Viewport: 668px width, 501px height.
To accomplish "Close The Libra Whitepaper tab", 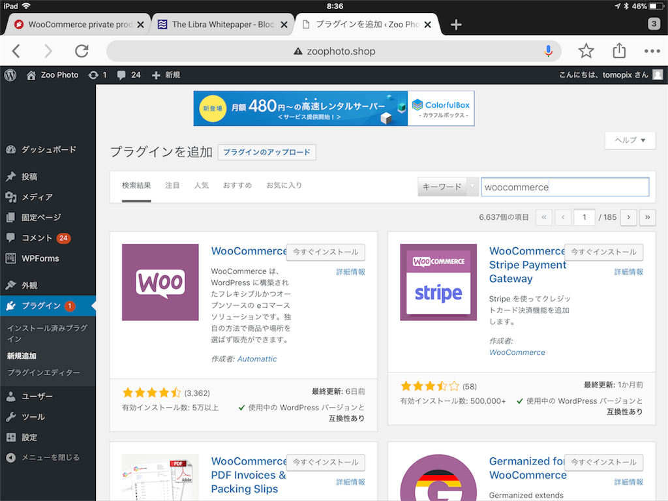I will (284, 25).
